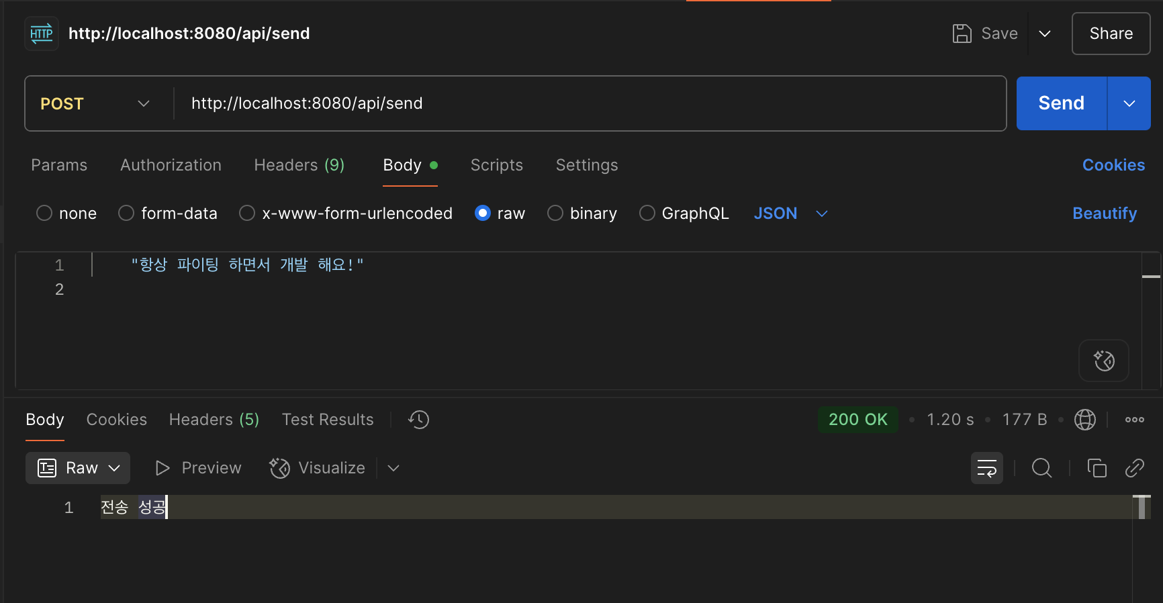Select the none body type radio

pyautogui.click(x=44, y=214)
